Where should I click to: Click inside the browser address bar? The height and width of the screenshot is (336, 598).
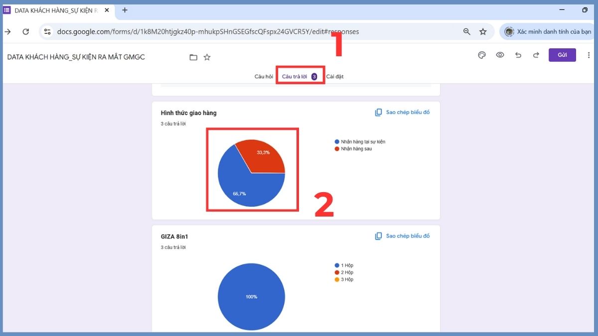[x=249, y=31]
